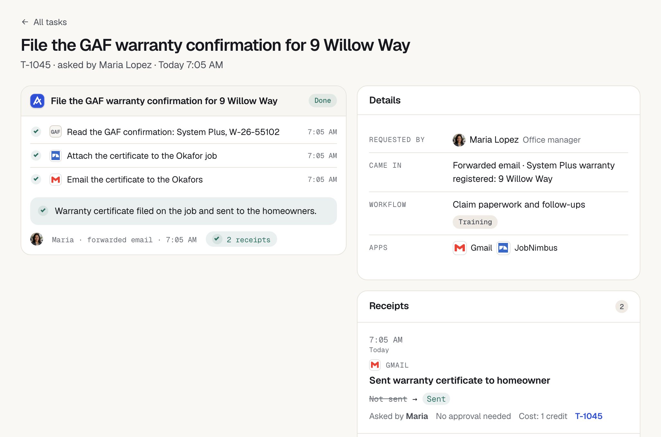This screenshot has width=661, height=437.
Task: Click the Training tag
Action: [475, 222]
